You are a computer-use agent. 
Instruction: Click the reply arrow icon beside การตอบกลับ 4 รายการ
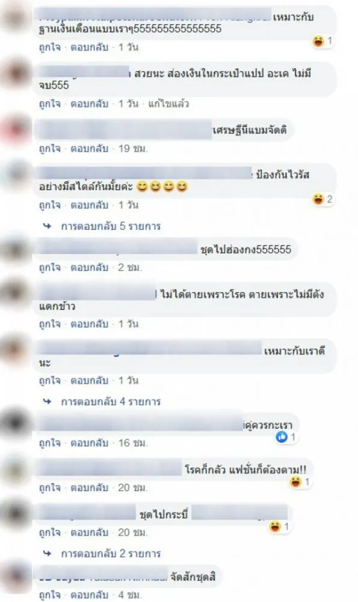coord(47,402)
